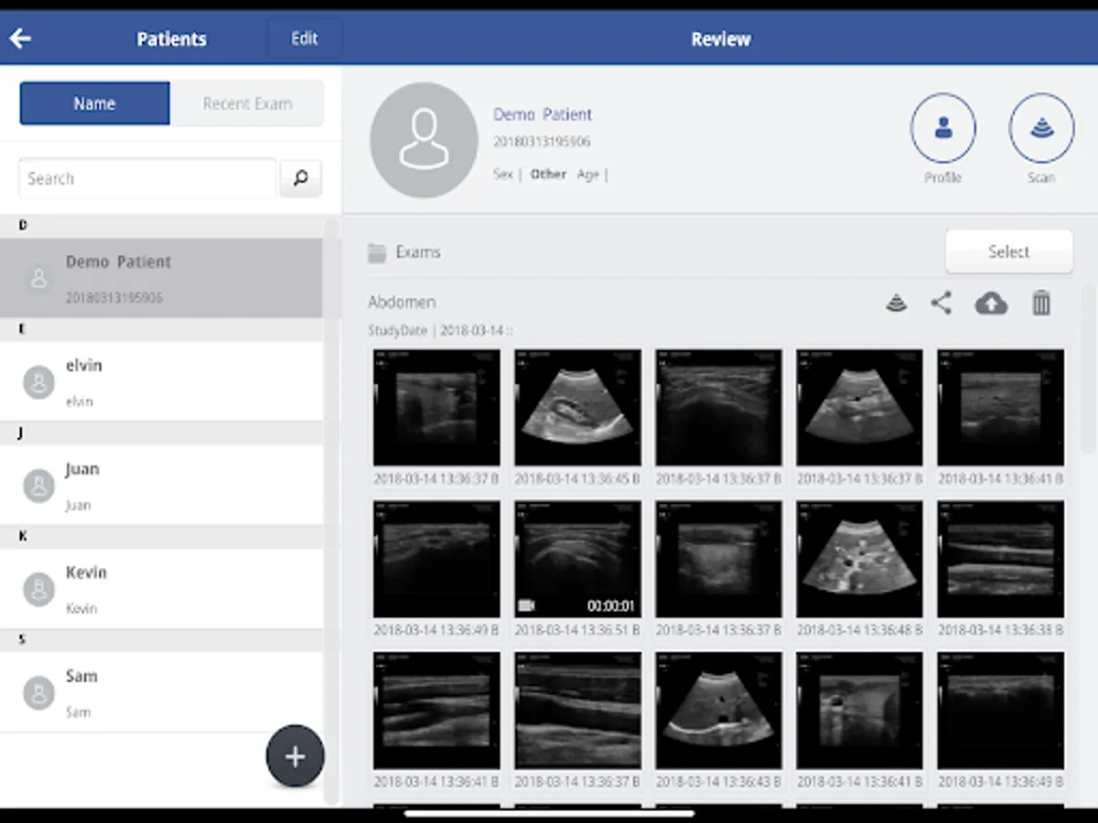Select patient Kevin in the list

coord(161,588)
